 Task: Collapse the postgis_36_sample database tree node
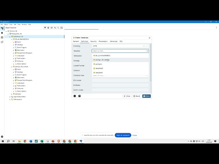(x=12, y=67)
